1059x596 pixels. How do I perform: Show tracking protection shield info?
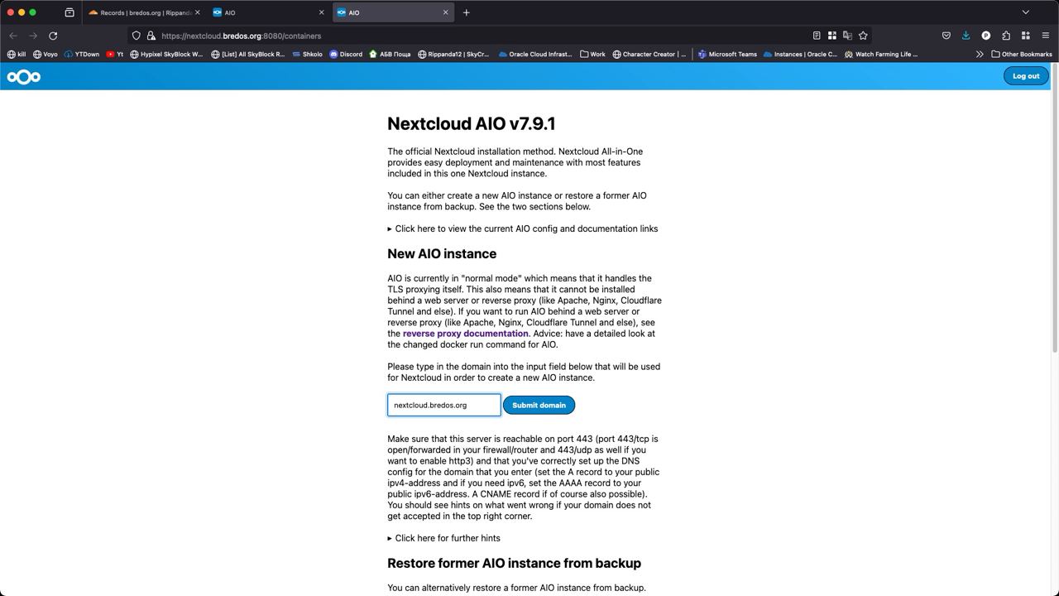pos(137,36)
